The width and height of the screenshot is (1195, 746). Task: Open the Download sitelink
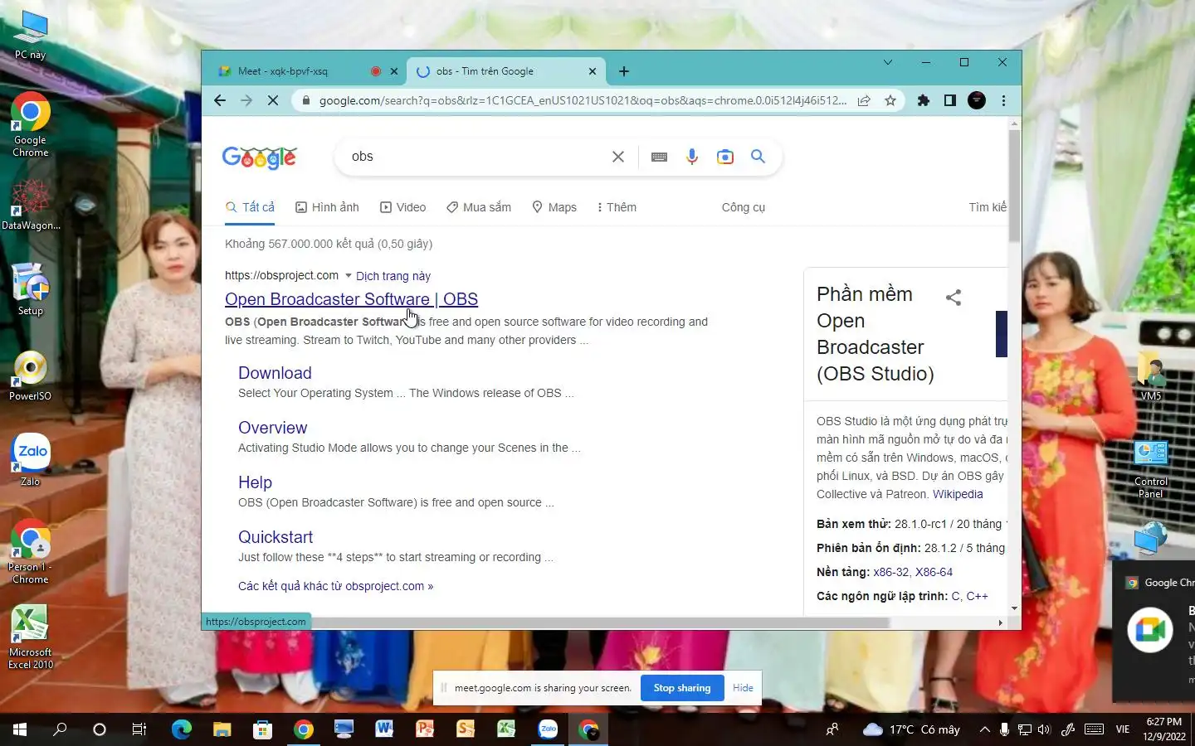pos(275,373)
